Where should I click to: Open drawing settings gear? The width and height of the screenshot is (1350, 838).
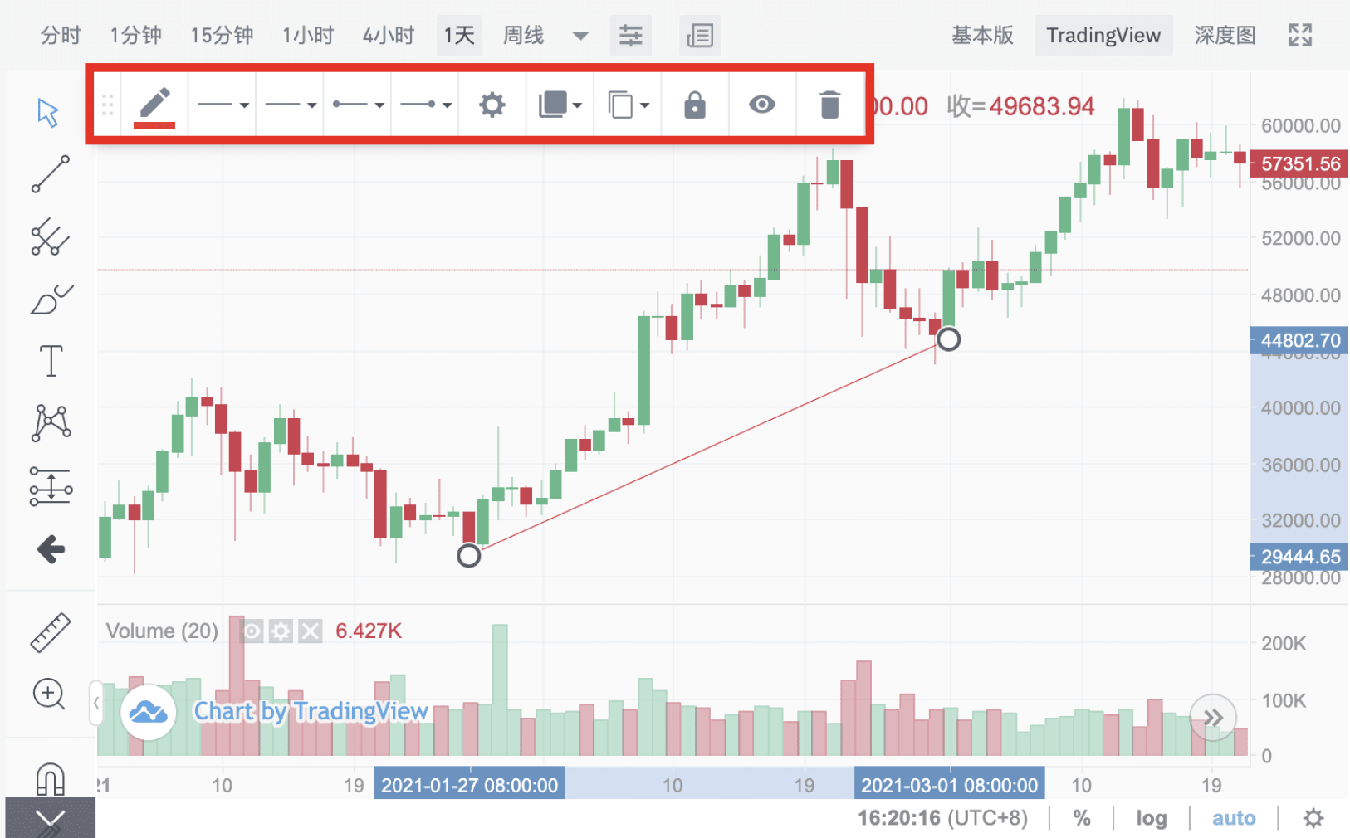(492, 105)
